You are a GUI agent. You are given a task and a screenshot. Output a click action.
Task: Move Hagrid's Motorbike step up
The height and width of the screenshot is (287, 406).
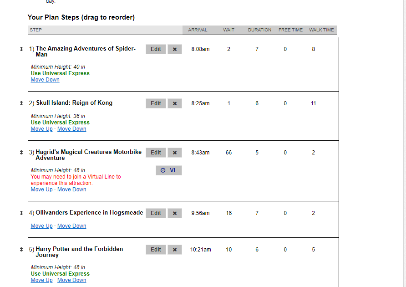(42, 190)
